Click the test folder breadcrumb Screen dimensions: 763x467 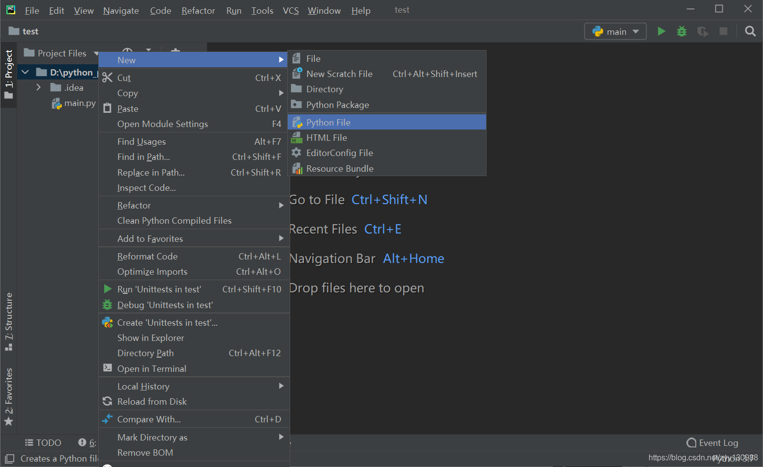coord(24,31)
